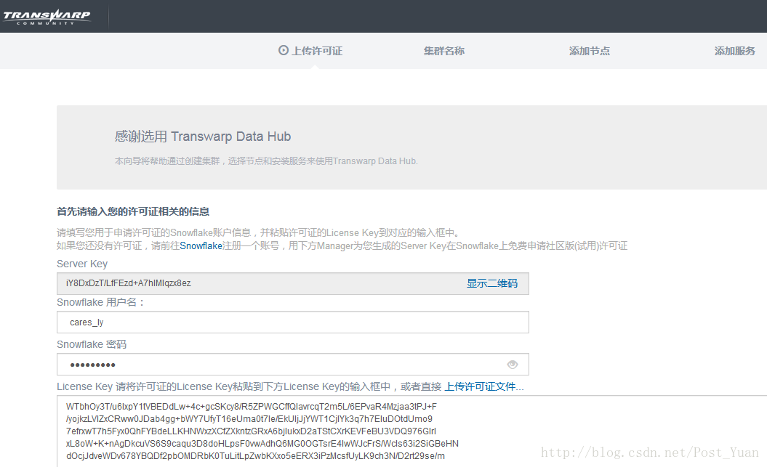Click the license line starting /yojkzLVlZx
This screenshot has width=767, height=467.
[x=249, y=418]
